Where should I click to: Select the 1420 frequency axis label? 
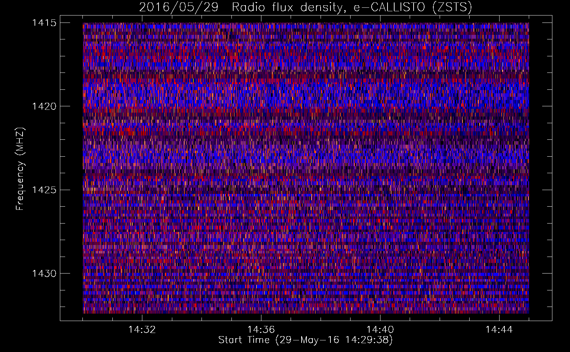(x=44, y=106)
